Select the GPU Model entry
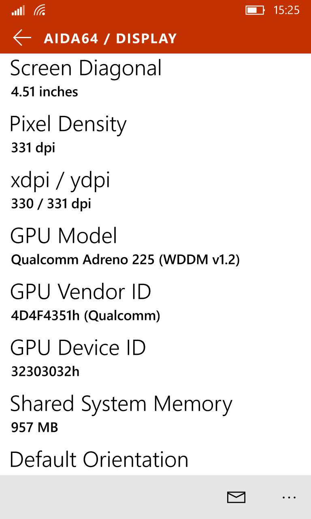311x519 pixels. [155, 247]
